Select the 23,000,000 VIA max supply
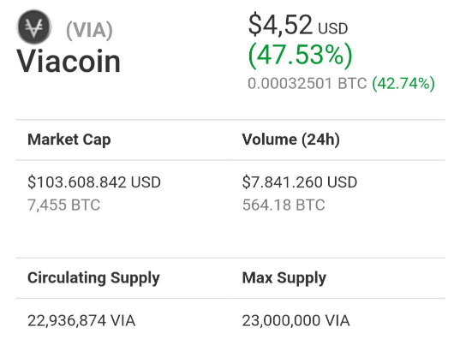460x339 pixels. tap(296, 320)
